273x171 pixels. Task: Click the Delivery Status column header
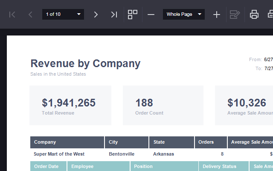(x=224, y=166)
